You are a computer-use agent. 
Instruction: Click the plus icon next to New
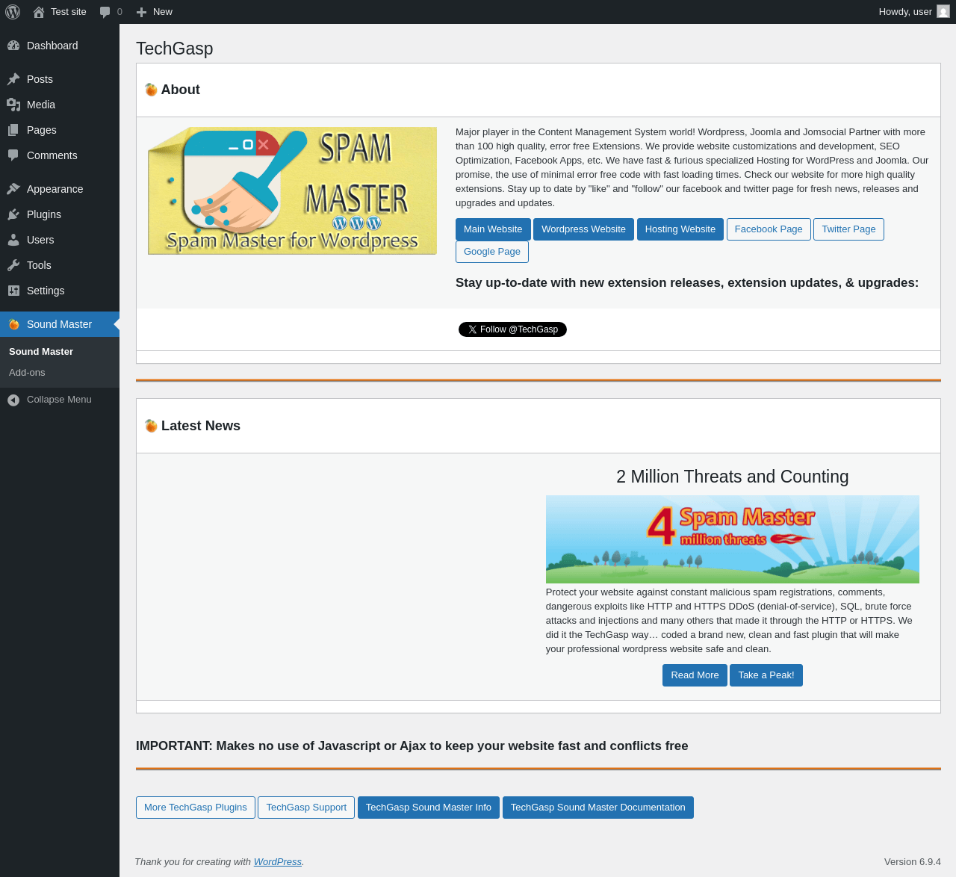(141, 12)
